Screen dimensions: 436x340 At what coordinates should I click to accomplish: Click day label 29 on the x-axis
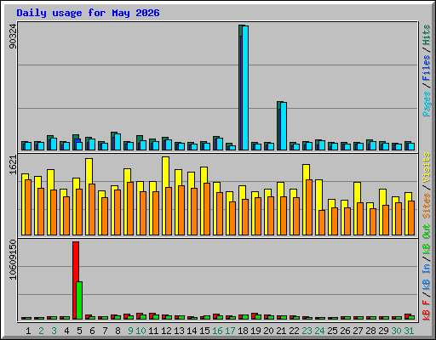(x=383, y=331)
